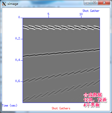Click the '5' tick label on top axis
Screen dimensions: 112x113
(48, 14)
